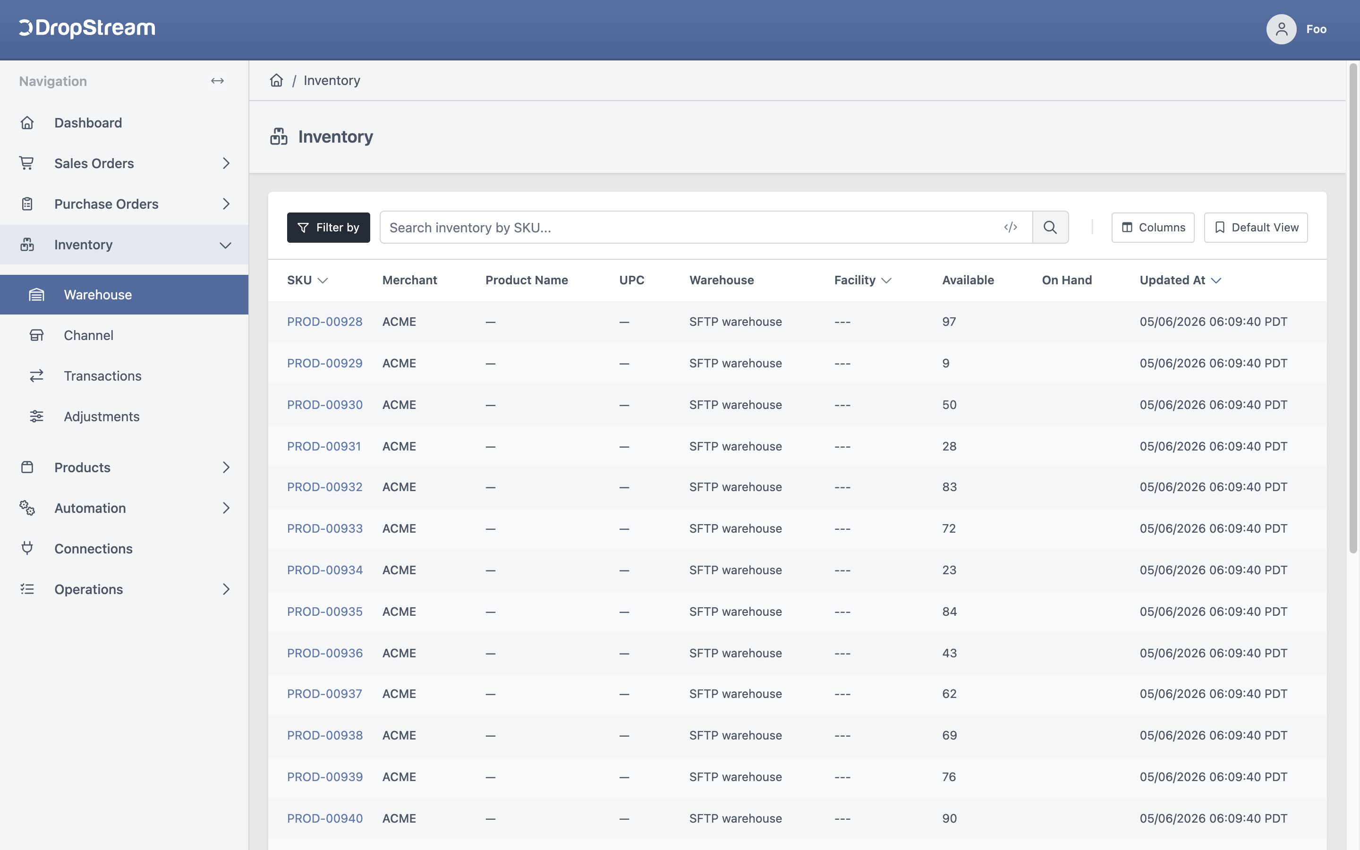Open SKU link PROD-00940

[x=325, y=818]
